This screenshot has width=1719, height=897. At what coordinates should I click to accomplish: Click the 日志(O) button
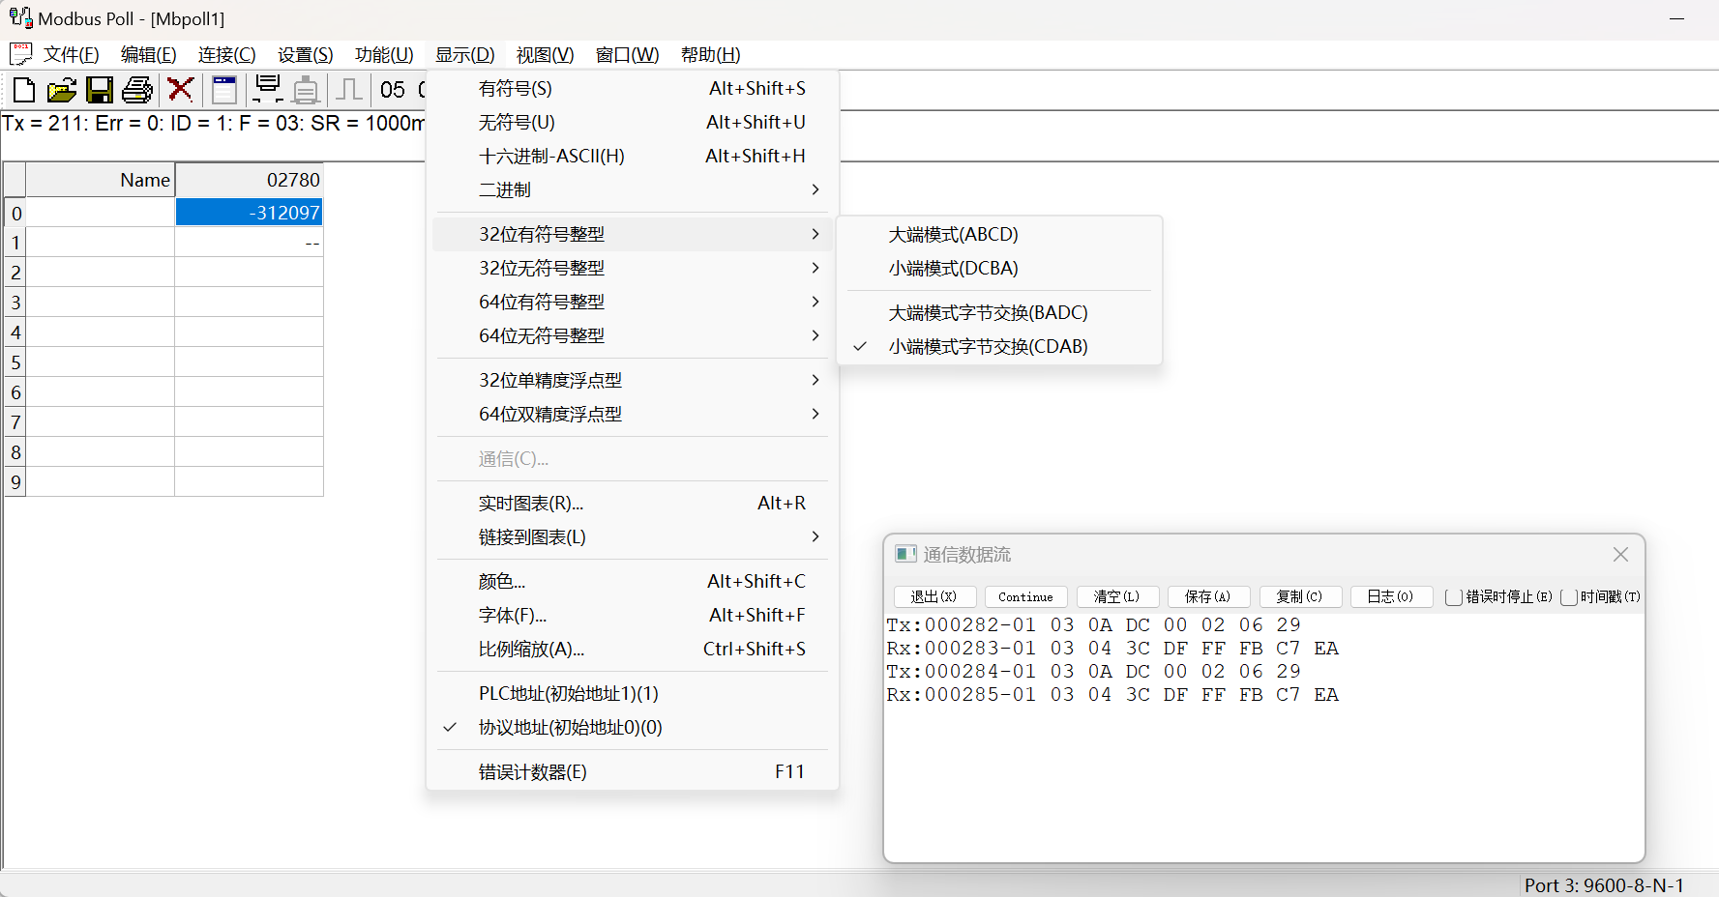coord(1391,597)
